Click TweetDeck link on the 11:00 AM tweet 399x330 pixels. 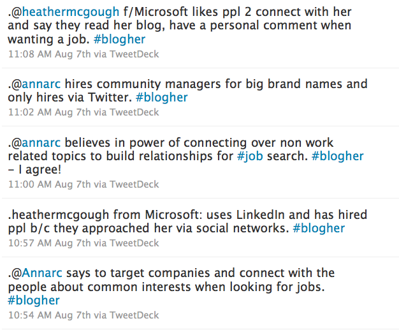(136, 184)
